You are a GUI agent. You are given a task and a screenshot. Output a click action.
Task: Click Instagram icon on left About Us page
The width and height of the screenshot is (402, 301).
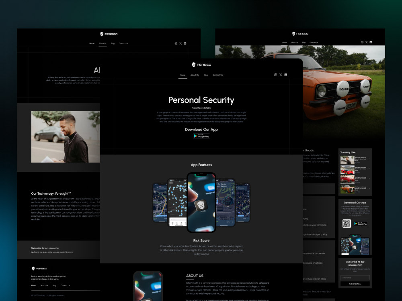coord(176,43)
